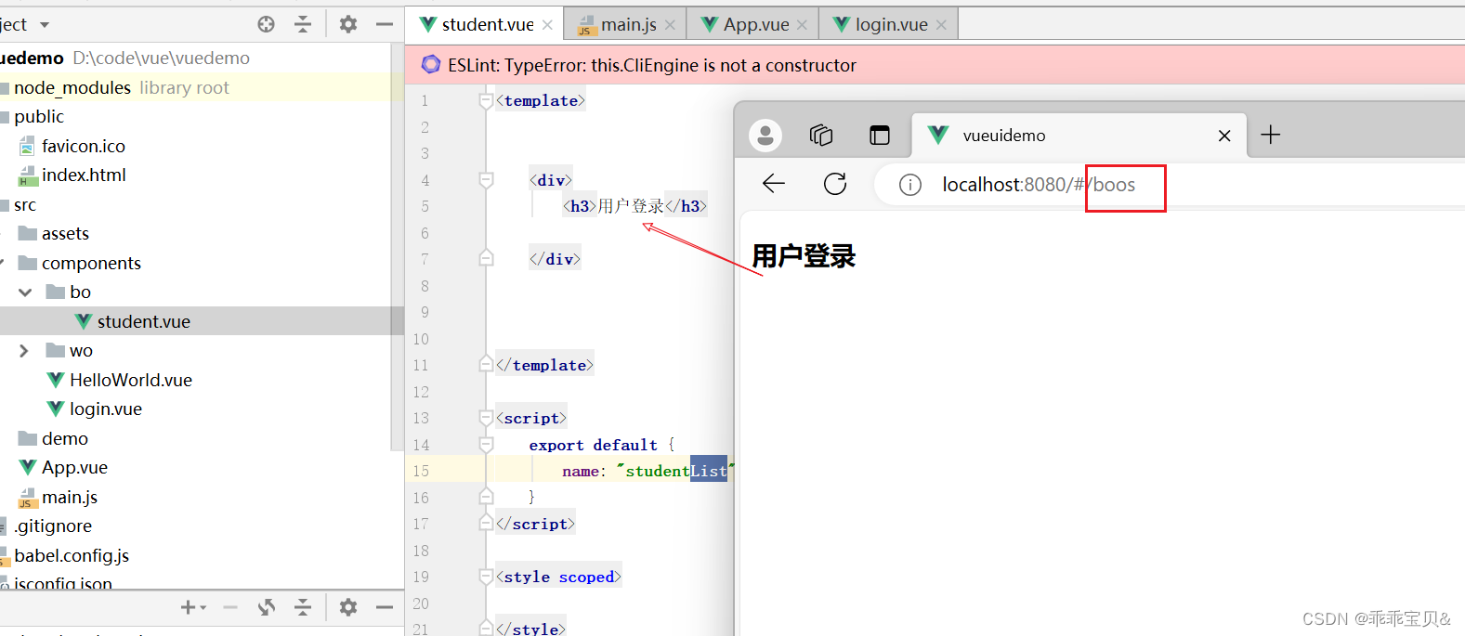1465x636 pixels.
Task: Click the browser profile avatar icon
Action: coord(765,136)
